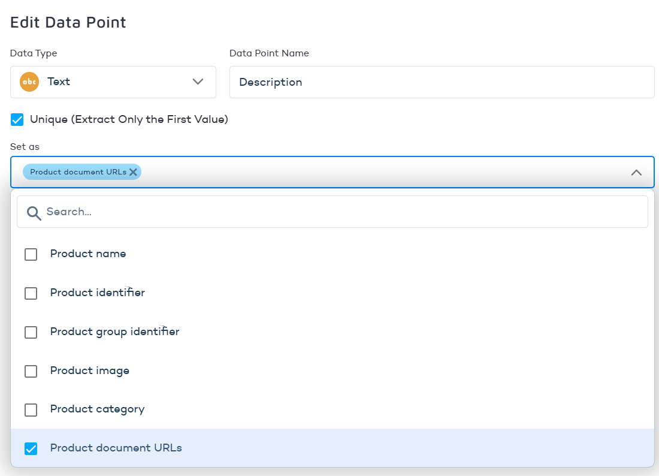Click the Unique (Extract Only the First Value) label

(x=129, y=120)
